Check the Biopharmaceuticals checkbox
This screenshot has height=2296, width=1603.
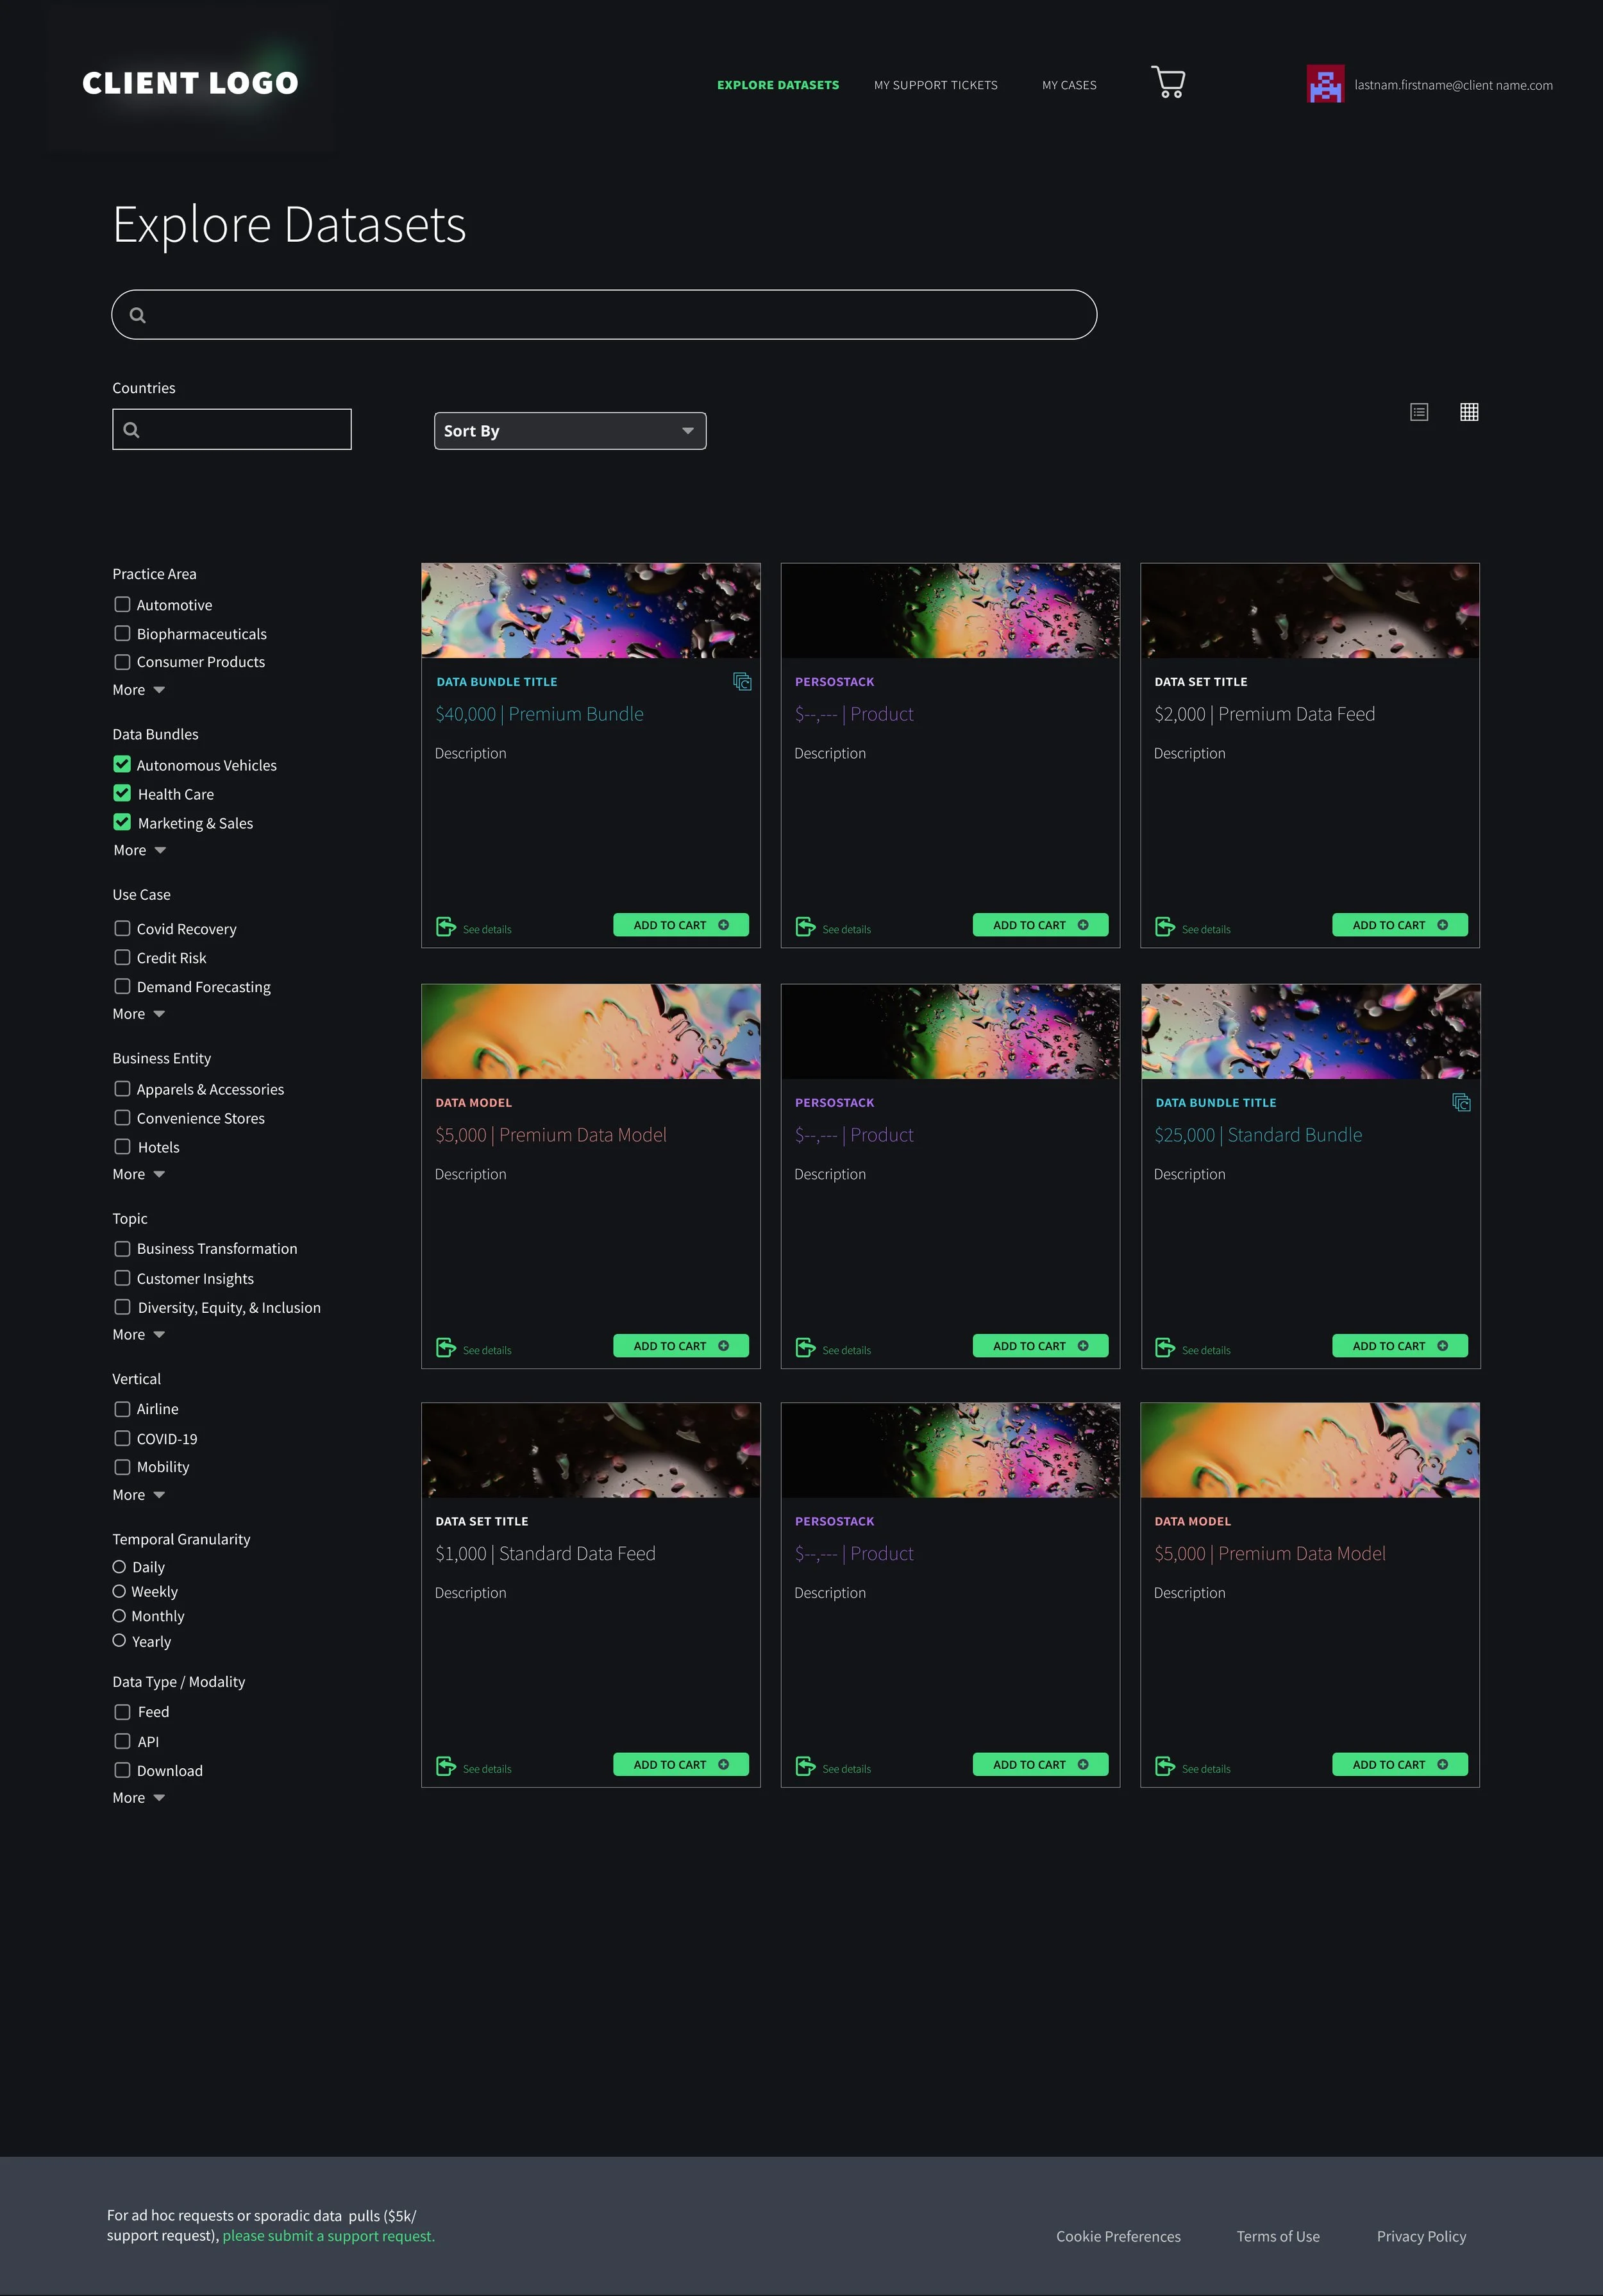pos(122,633)
